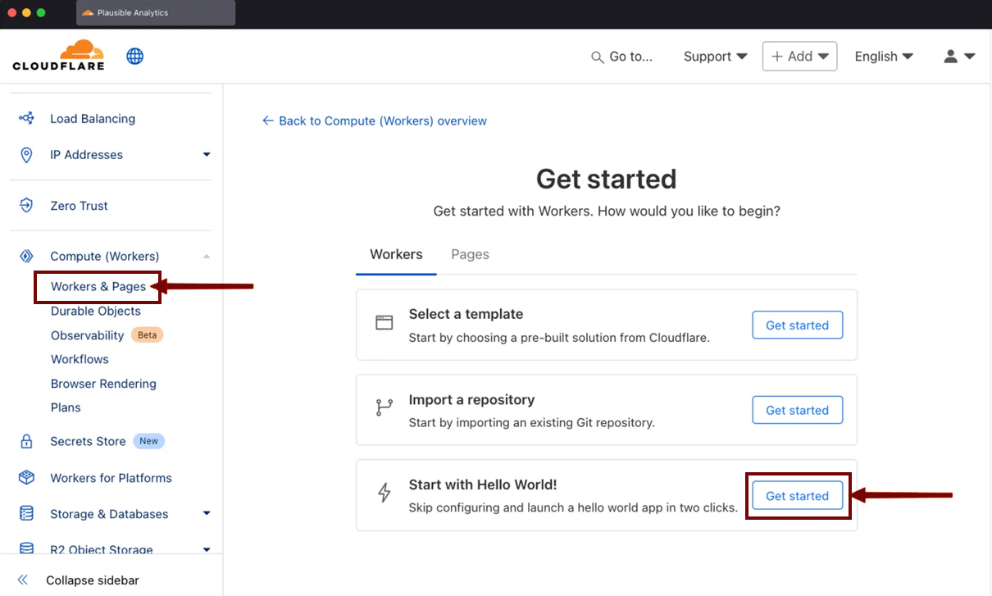Image resolution: width=992 pixels, height=596 pixels.
Task: Open the Add dropdown
Action: (x=799, y=56)
